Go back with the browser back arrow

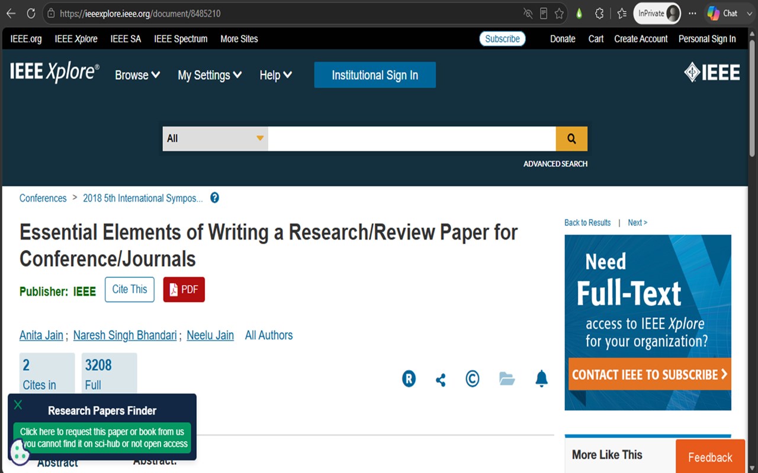(11, 14)
